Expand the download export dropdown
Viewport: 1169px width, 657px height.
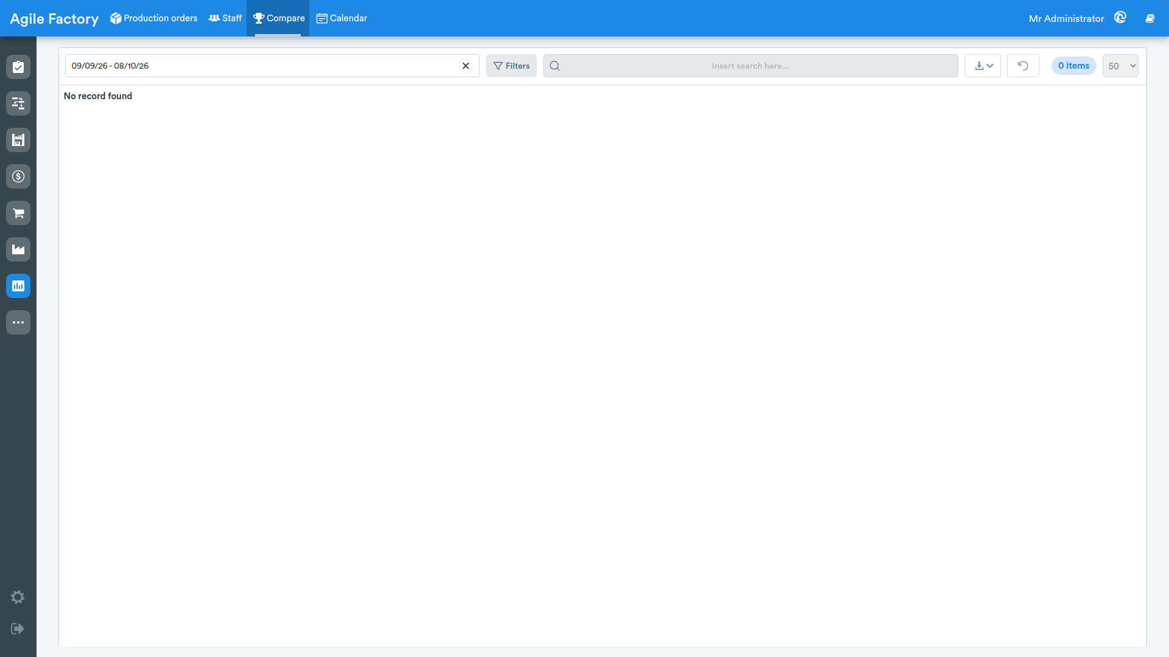983,66
